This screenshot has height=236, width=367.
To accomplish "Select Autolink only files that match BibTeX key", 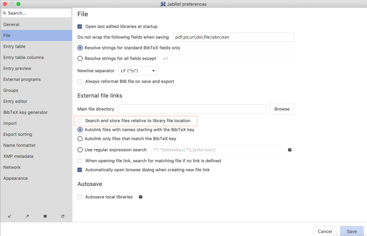I will (x=80, y=139).
